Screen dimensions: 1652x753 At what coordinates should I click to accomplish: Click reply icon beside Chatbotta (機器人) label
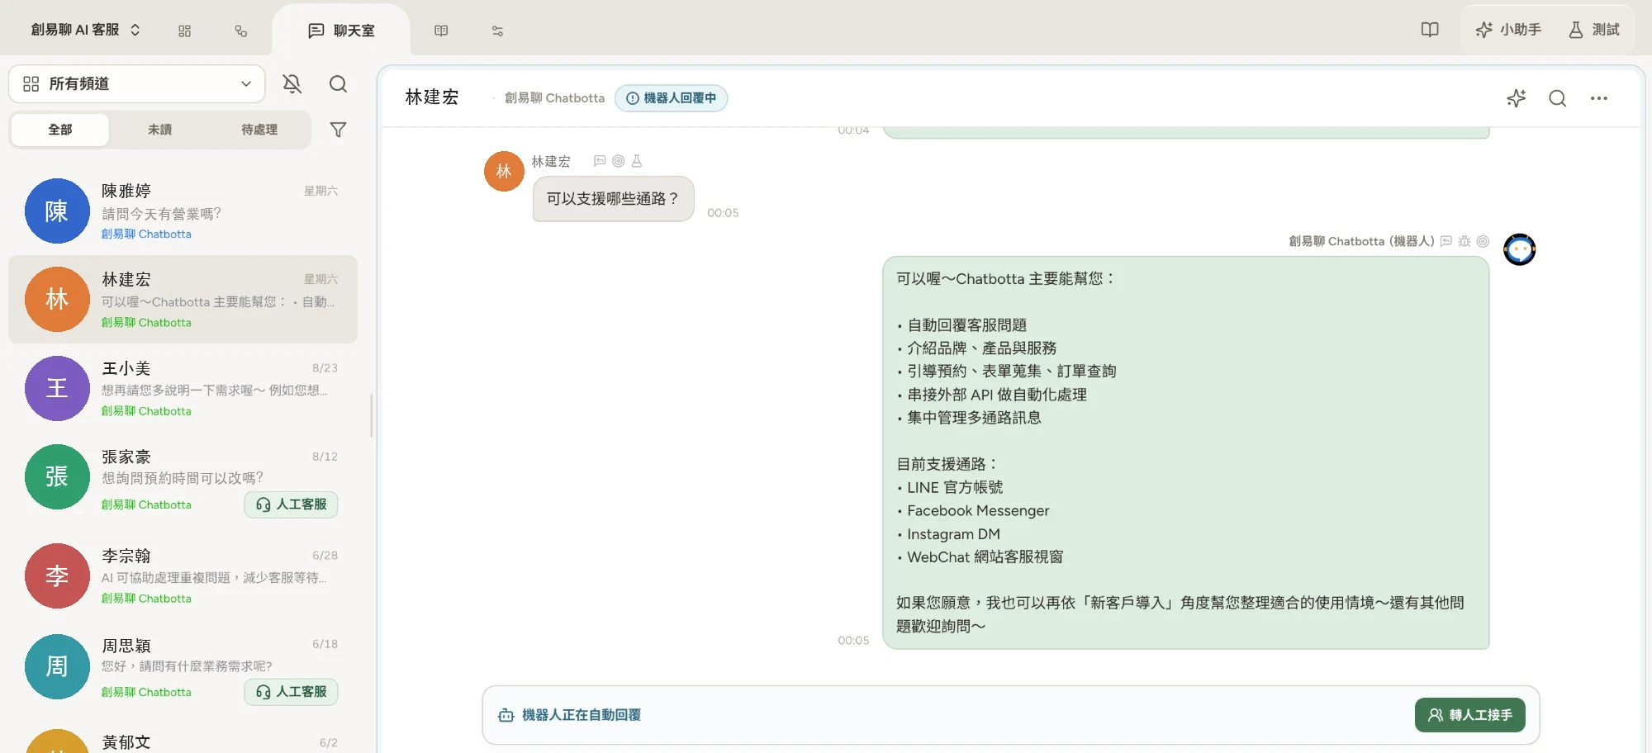point(1446,241)
